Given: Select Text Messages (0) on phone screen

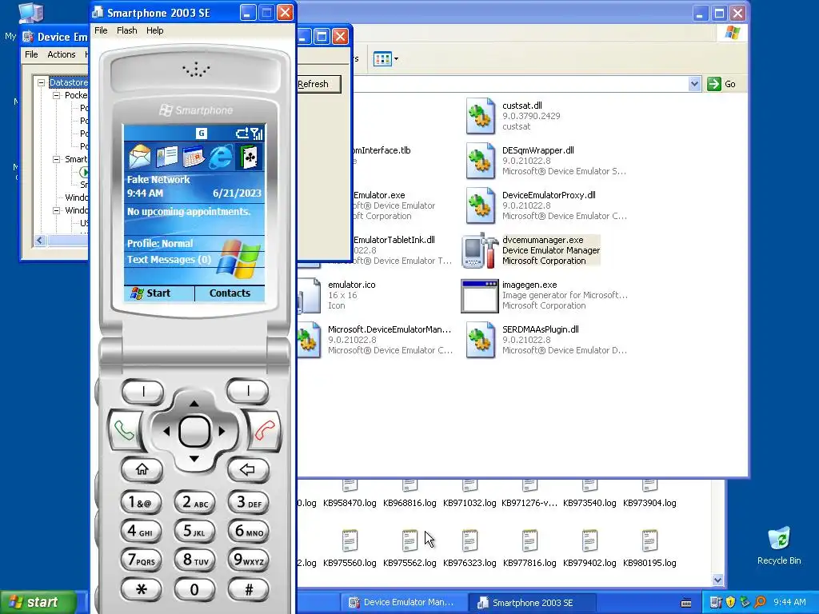Looking at the screenshot, I should 169,260.
